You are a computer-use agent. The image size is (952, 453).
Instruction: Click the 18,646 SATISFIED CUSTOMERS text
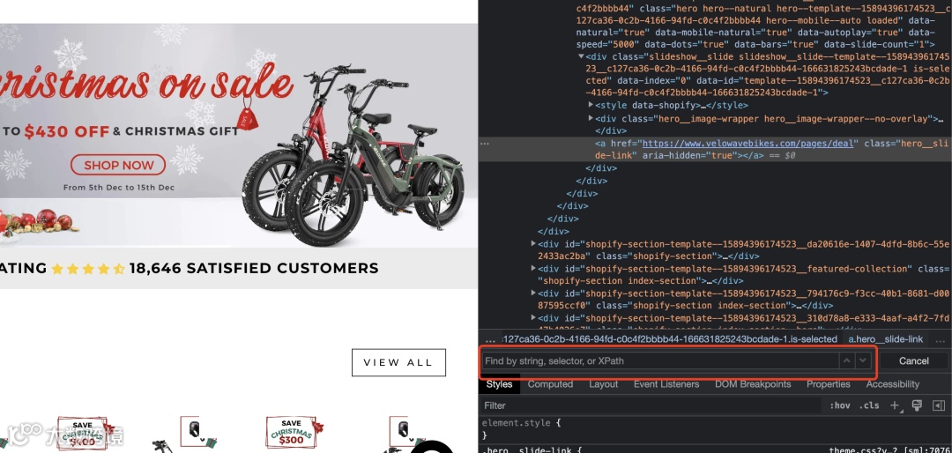coord(254,268)
